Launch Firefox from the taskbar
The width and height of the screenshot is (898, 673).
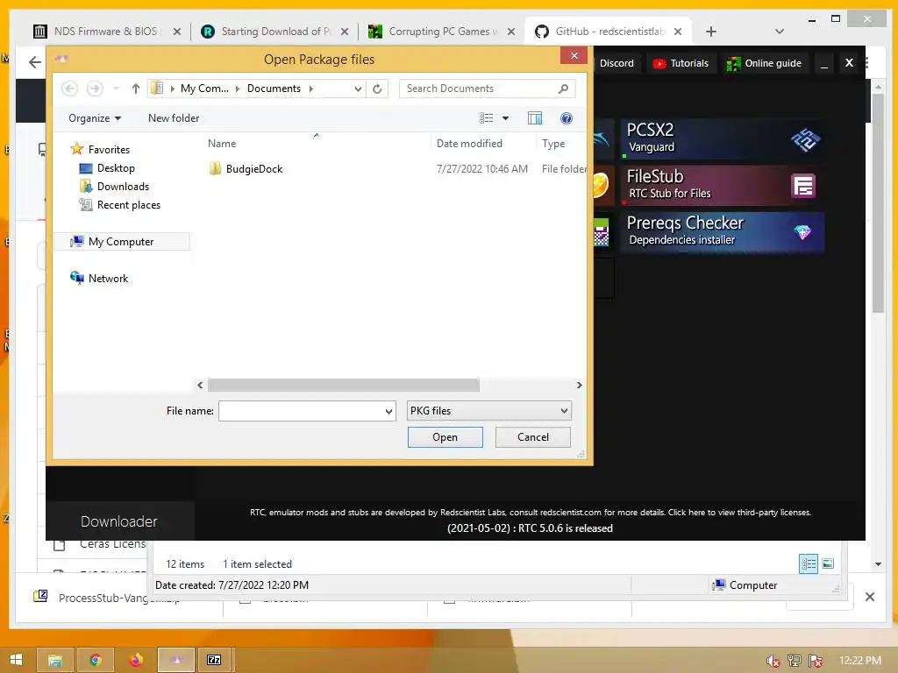(x=136, y=660)
